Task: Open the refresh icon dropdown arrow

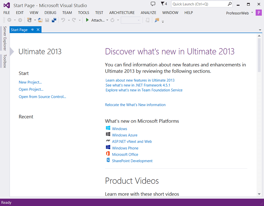Action: [x=118, y=20]
